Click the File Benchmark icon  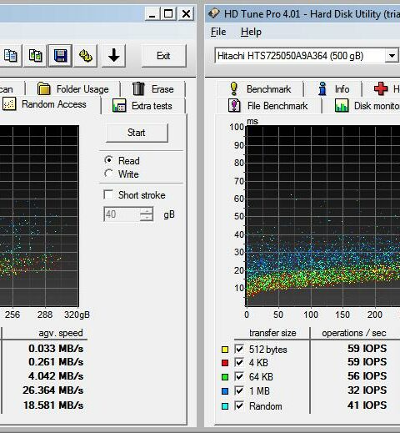pos(234,105)
